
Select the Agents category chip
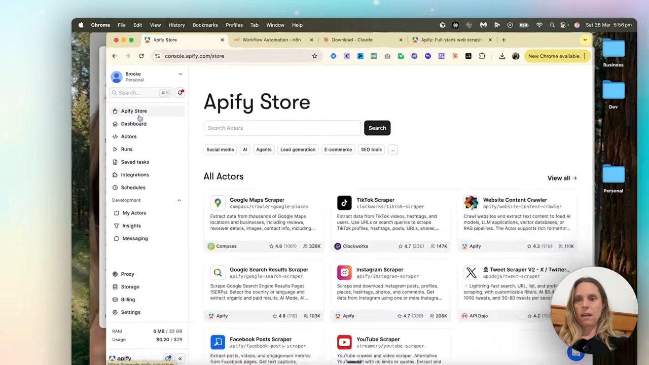[x=264, y=150]
